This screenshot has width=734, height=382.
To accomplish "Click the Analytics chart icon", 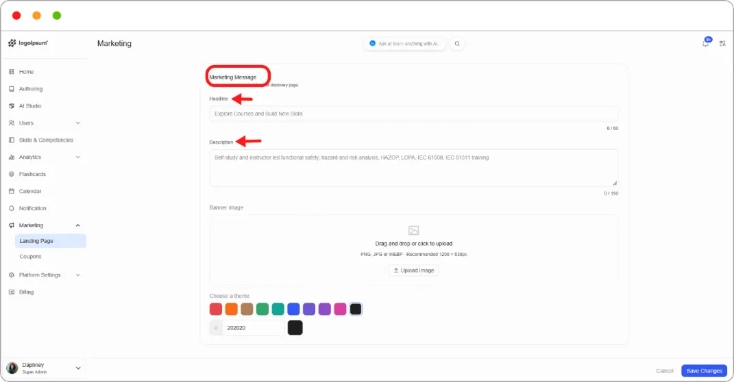I will point(12,157).
